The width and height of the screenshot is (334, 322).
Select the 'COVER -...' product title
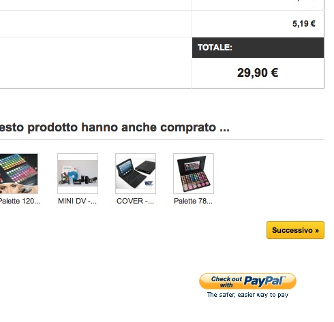[x=135, y=201]
